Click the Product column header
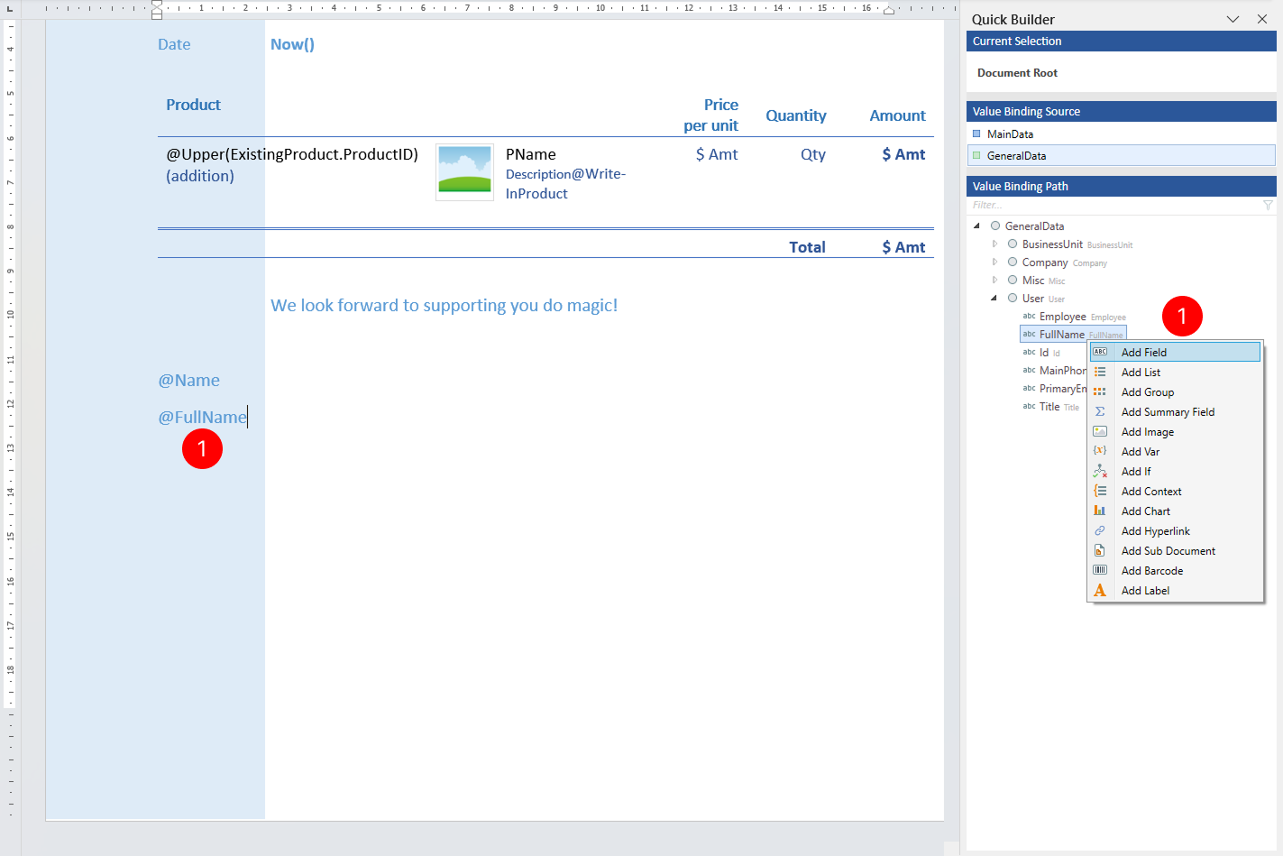 pos(193,105)
